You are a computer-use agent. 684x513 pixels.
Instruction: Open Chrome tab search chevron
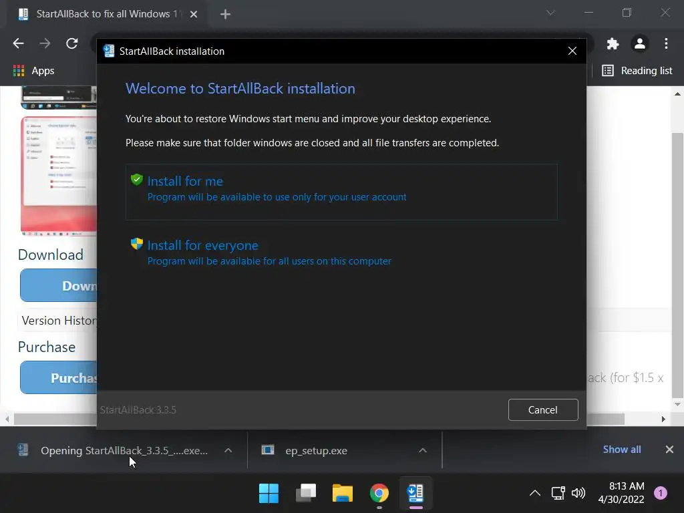(x=550, y=13)
